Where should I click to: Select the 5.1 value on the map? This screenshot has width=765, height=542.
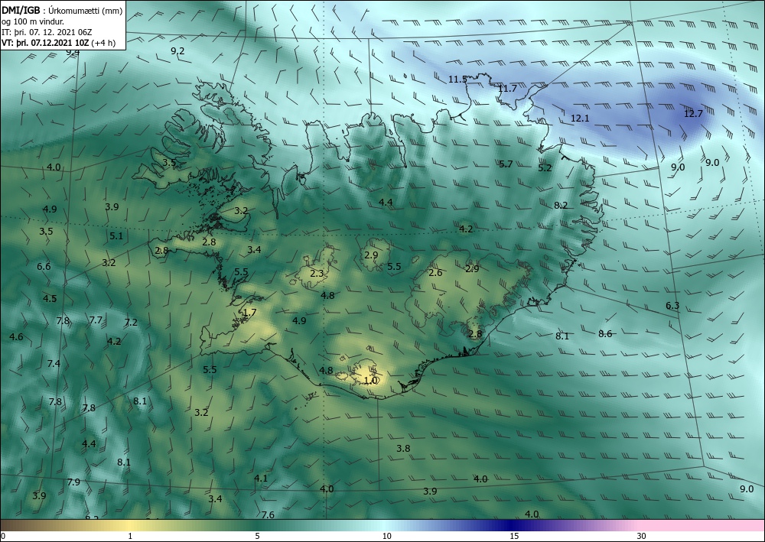pyautogui.click(x=116, y=236)
